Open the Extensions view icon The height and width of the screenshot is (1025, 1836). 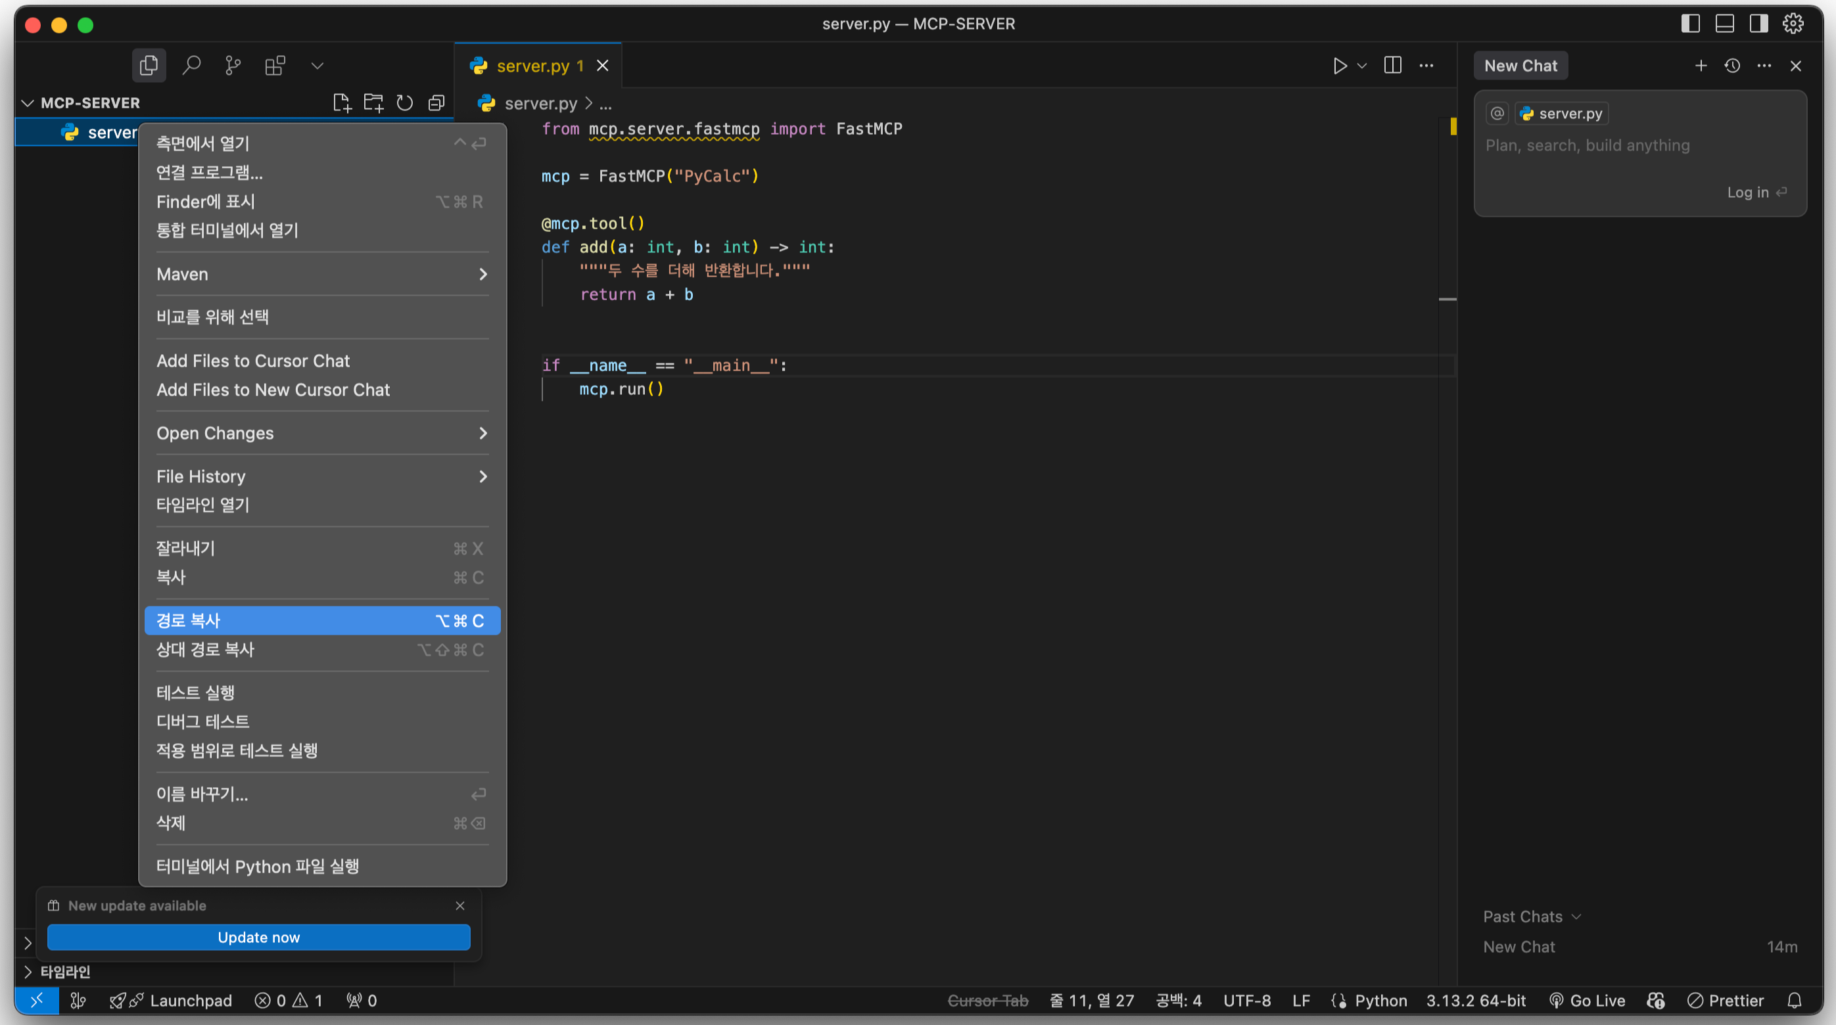275,66
